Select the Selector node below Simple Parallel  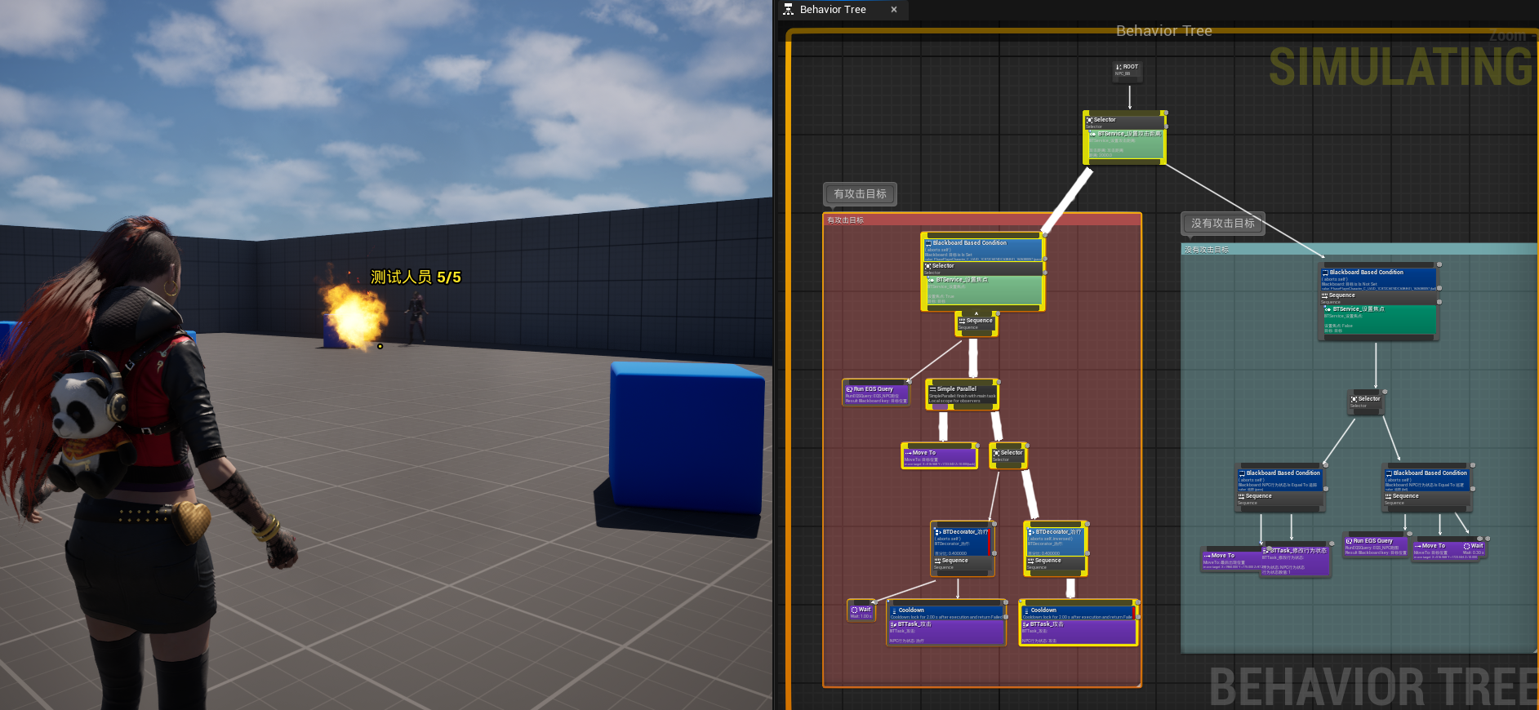click(x=1007, y=456)
